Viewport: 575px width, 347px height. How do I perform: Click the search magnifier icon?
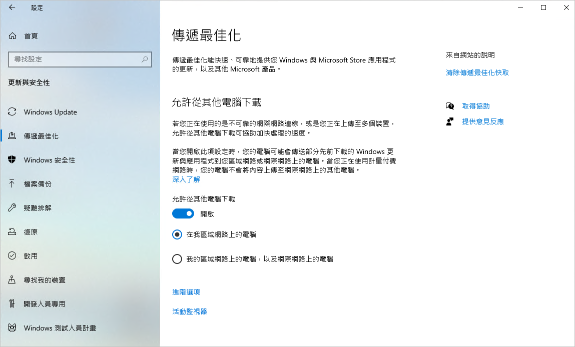pos(145,59)
